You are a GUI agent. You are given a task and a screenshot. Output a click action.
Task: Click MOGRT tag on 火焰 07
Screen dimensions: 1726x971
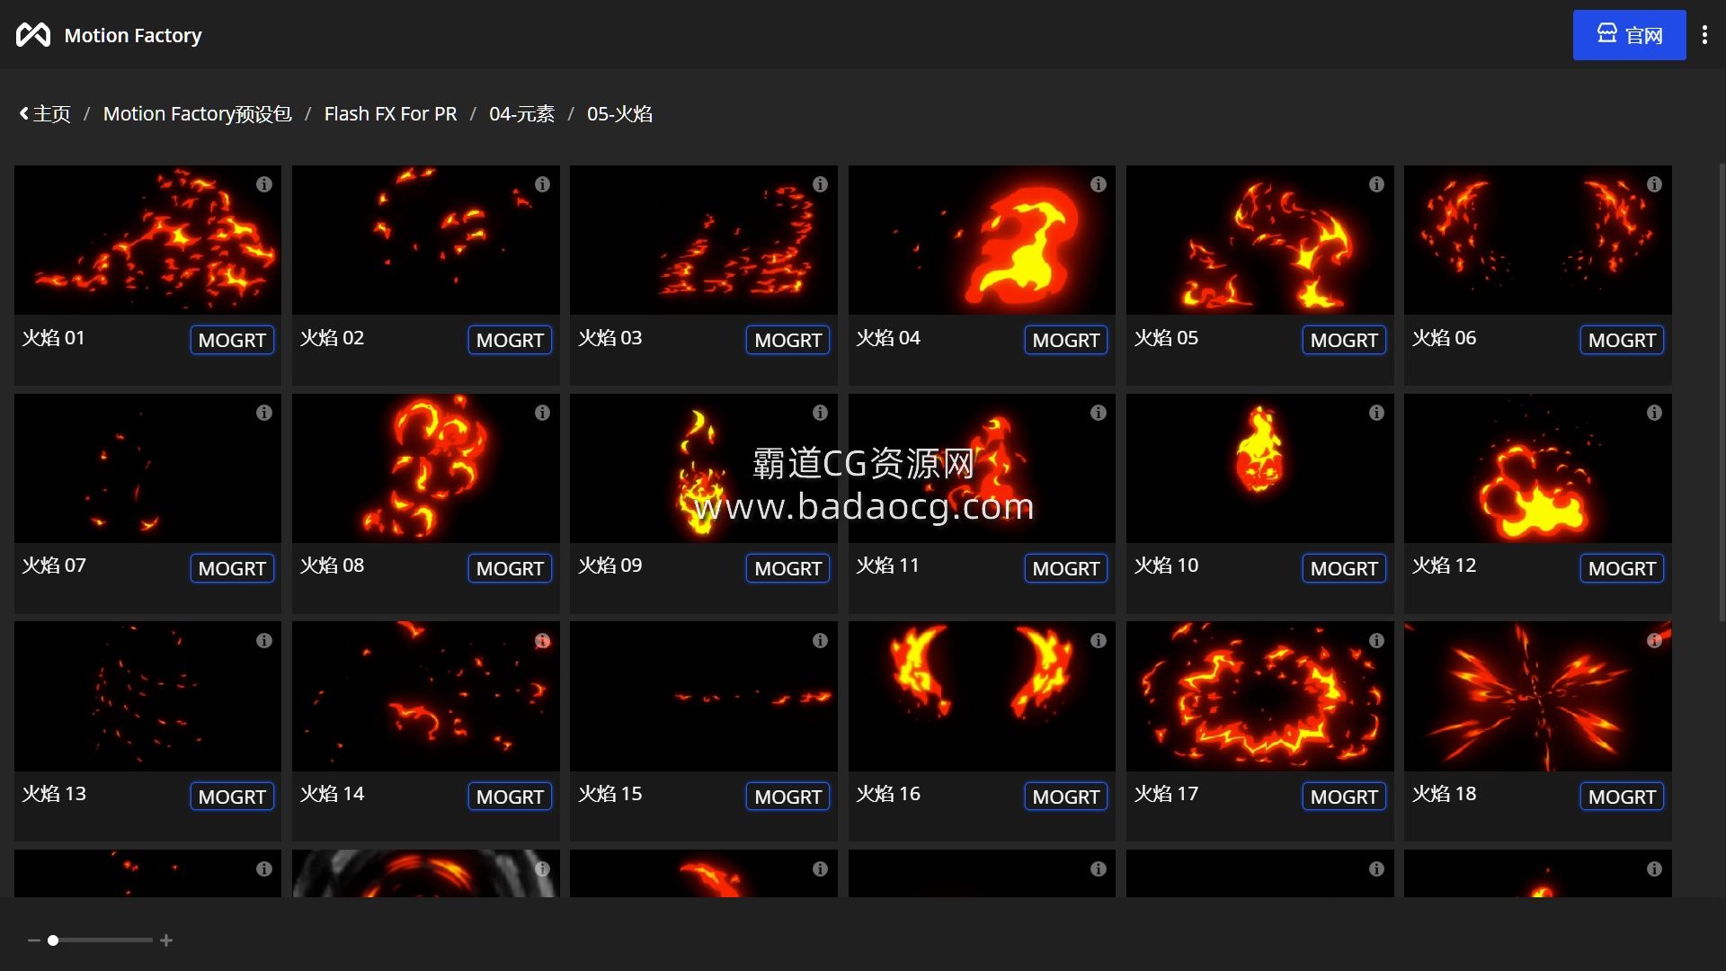click(x=232, y=568)
